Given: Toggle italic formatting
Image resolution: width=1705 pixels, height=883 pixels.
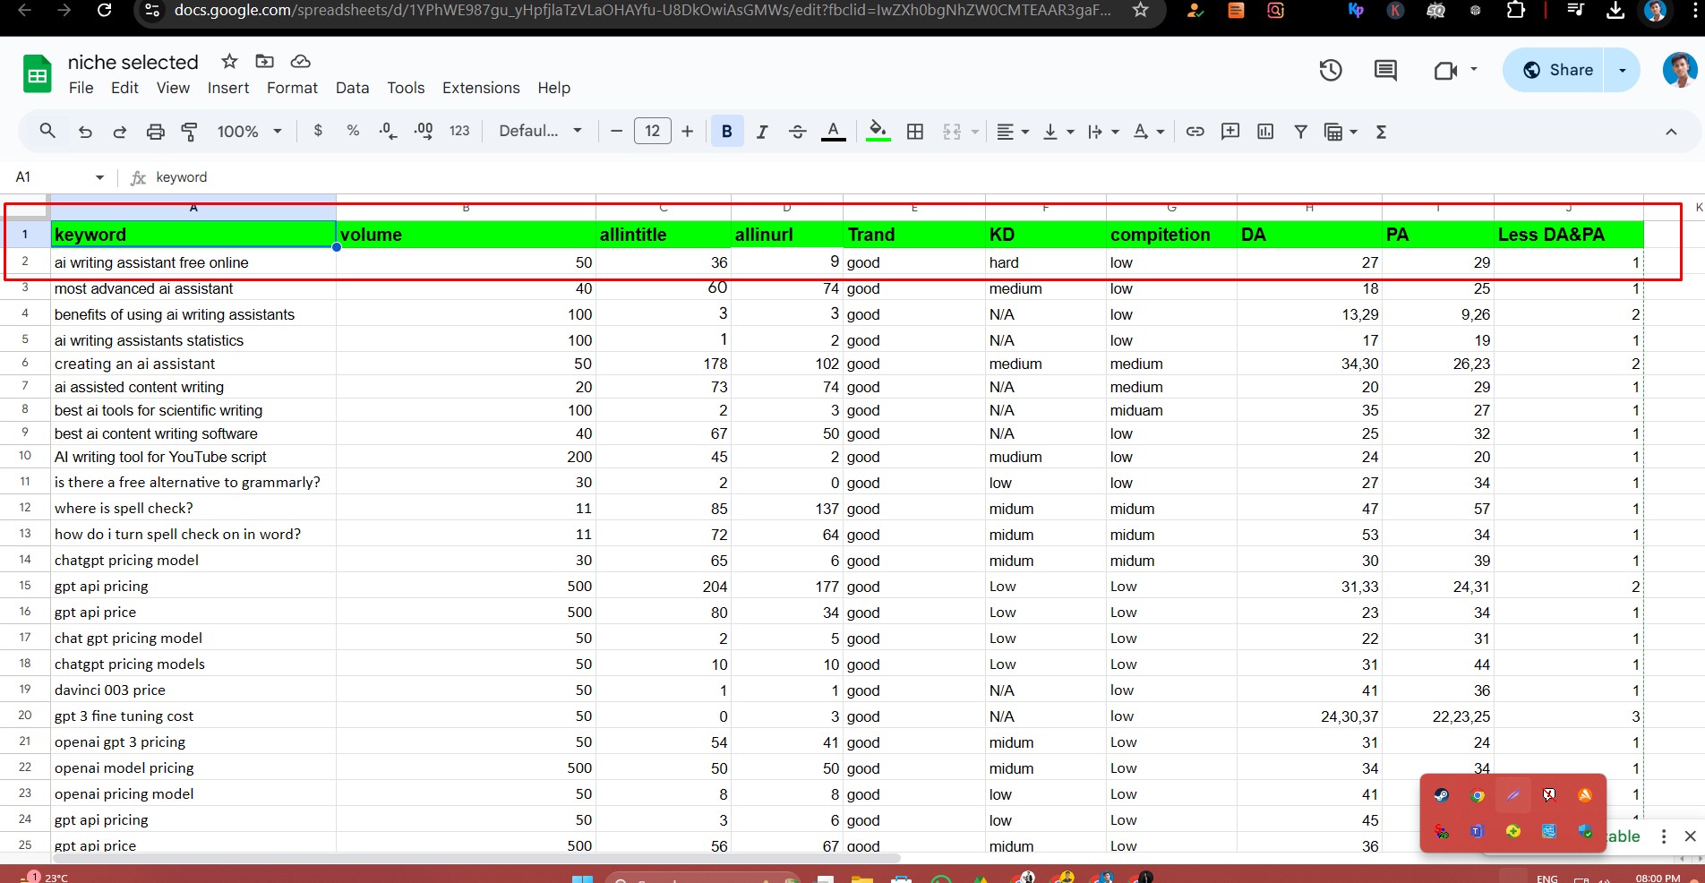Looking at the screenshot, I should [x=762, y=132].
